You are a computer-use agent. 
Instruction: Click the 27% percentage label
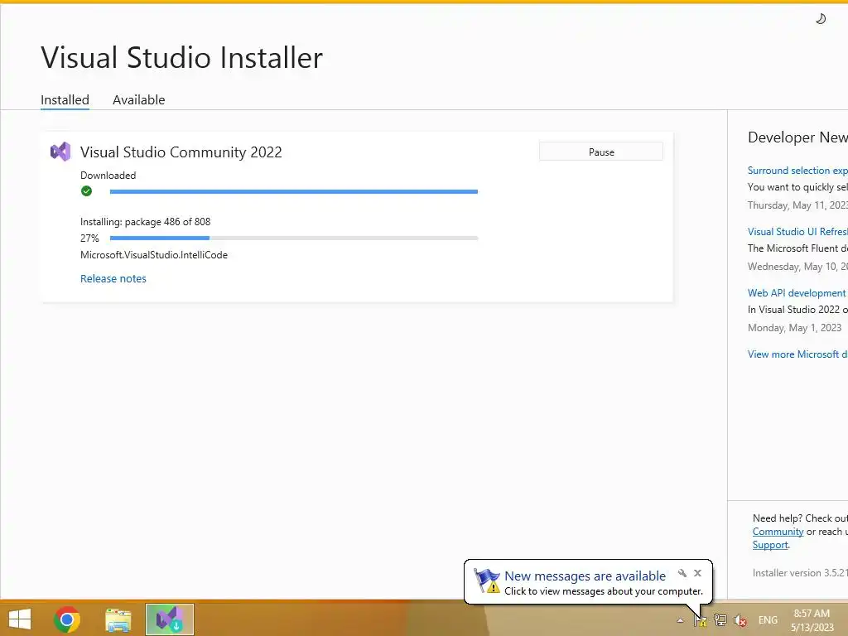point(89,238)
